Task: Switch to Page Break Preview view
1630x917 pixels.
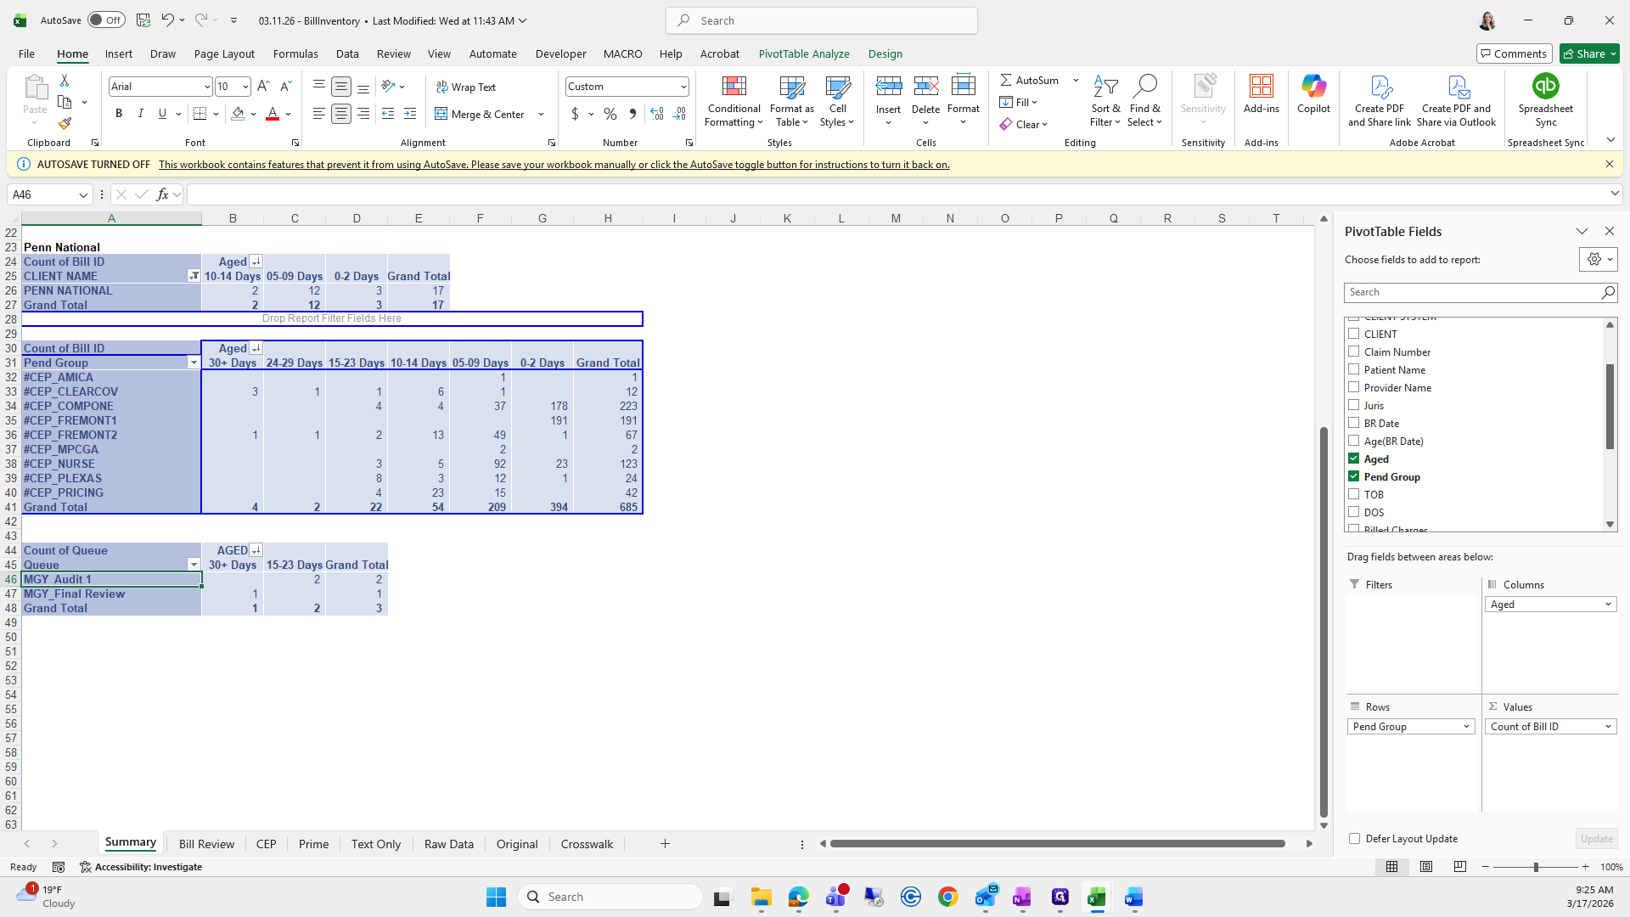Action: pos(1459,867)
